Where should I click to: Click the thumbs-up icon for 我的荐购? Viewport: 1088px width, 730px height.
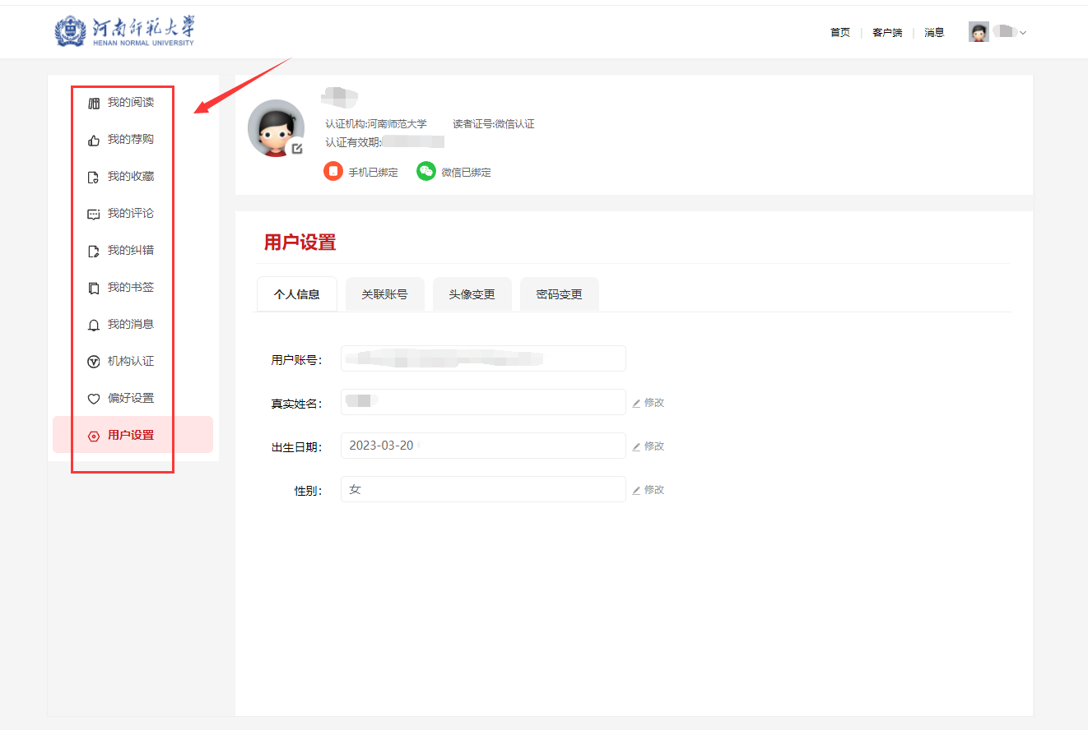(94, 140)
